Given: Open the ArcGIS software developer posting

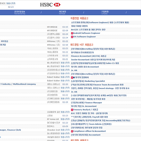Looking at the screenshot, I should click(88, 30).
